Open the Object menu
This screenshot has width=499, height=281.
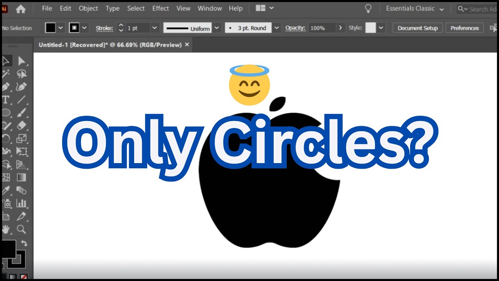coord(88,8)
